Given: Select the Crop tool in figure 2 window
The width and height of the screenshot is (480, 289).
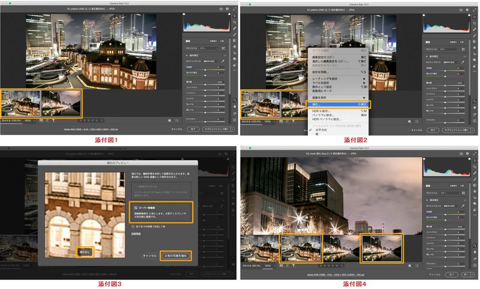Looking at the screenshot, I should [475, 23].
